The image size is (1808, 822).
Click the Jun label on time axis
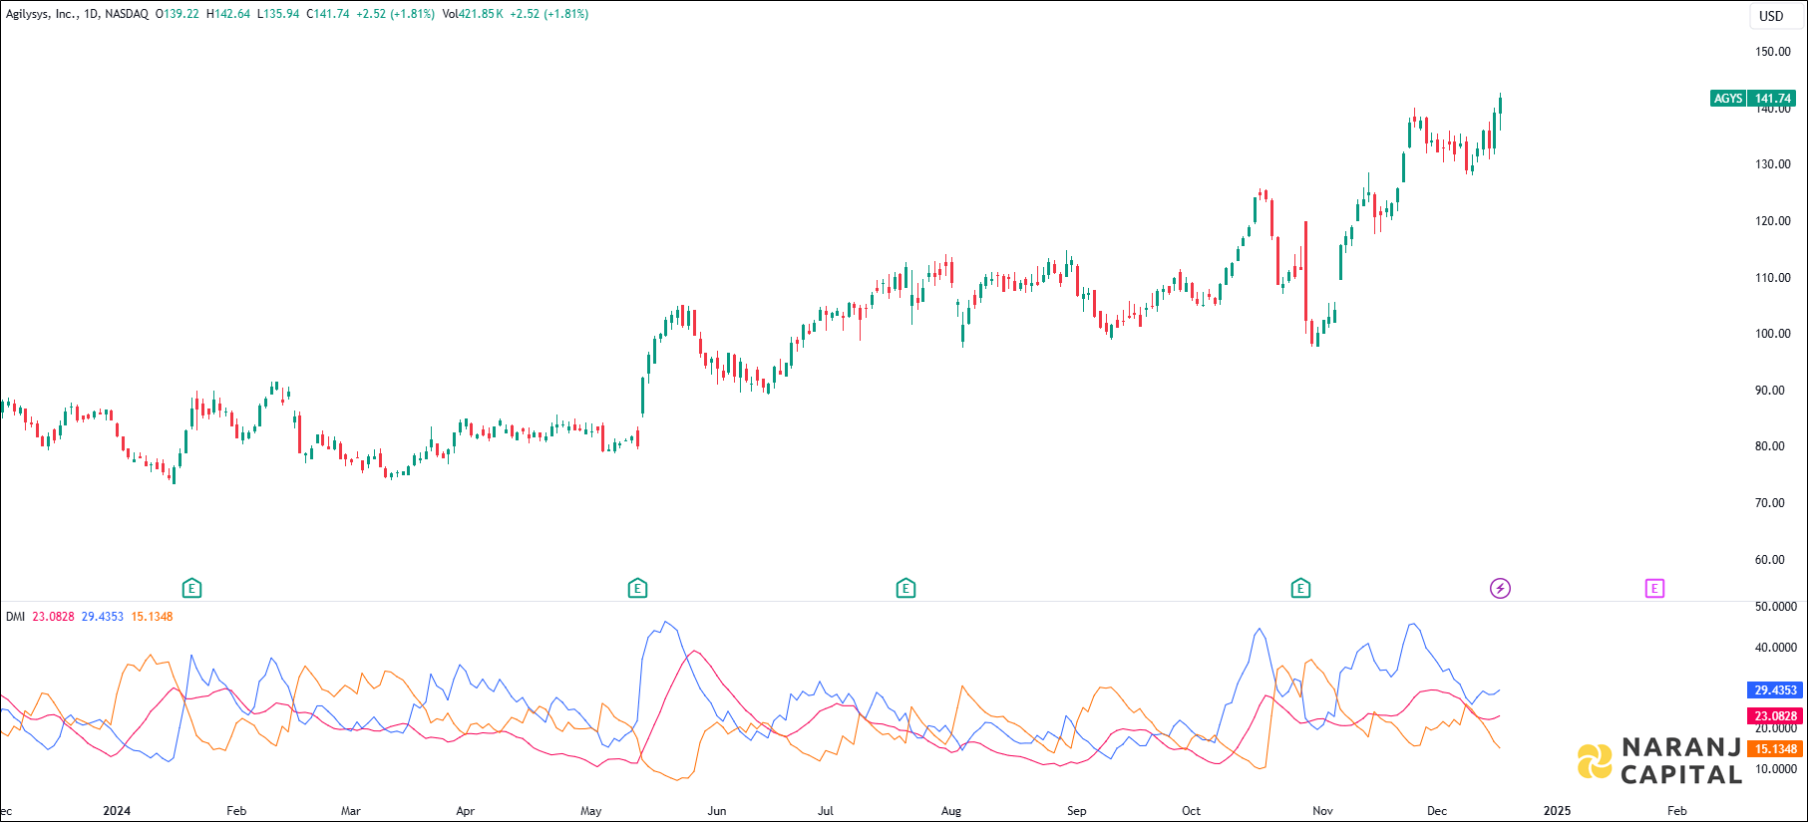[717, 811]
